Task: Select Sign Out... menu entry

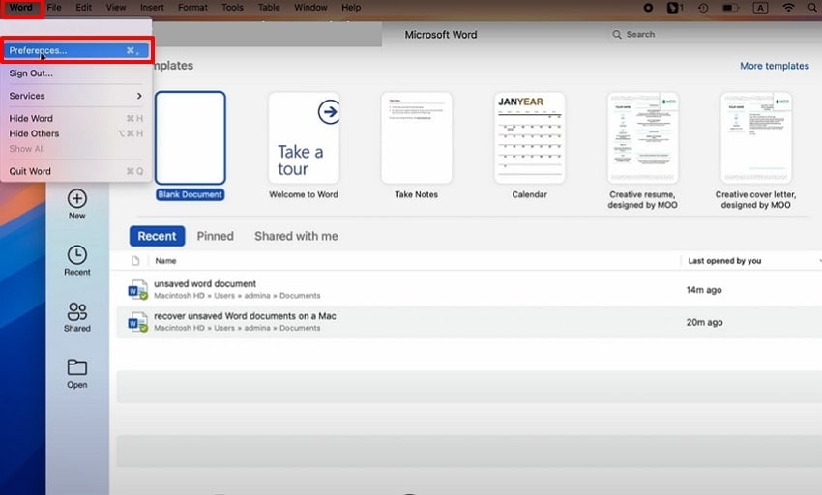Action: pos(76,73)
